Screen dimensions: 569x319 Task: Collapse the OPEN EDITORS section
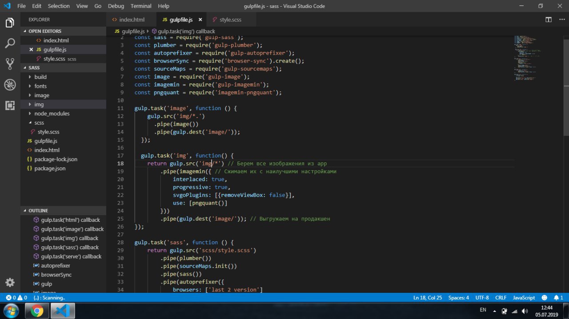pyautogui.click(x=44, y=31)
